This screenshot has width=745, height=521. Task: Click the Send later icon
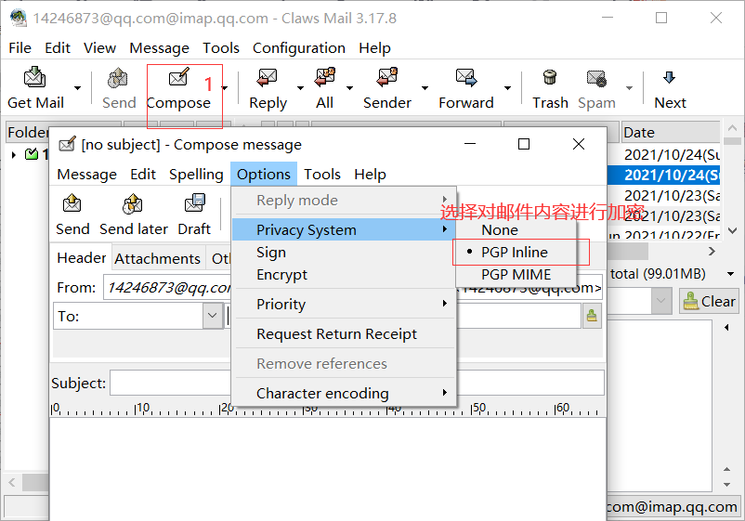click(x=133, y=203)
